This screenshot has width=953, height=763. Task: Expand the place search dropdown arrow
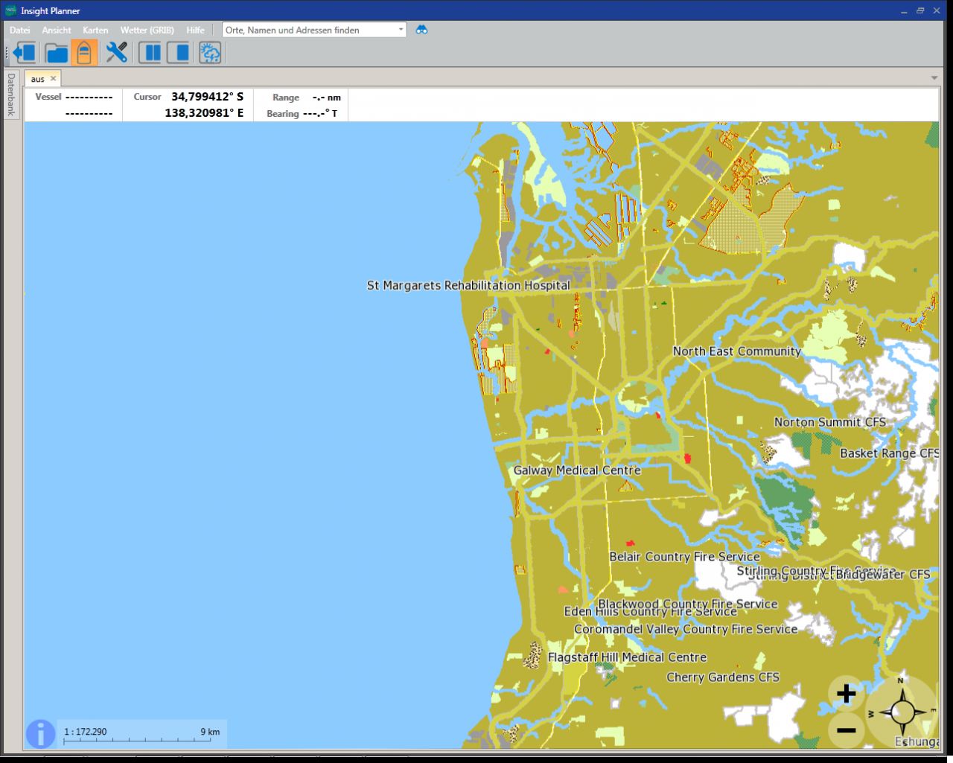[x=401, y=30]
